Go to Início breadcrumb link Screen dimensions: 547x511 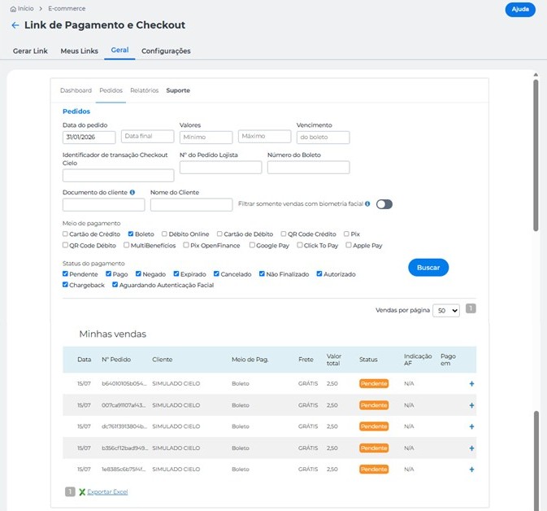click(26, 9)
